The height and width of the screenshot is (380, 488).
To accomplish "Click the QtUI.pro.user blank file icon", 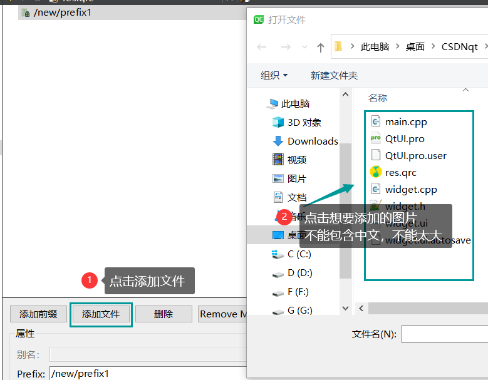I will click(376, 155).
